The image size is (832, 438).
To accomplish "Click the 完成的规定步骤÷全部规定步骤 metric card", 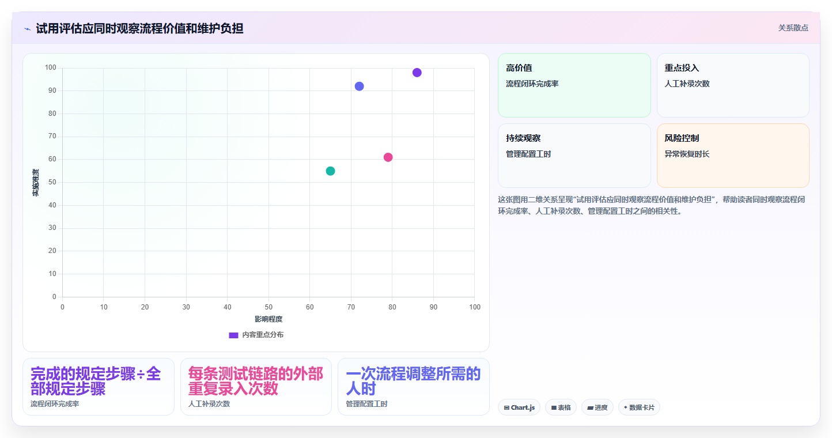I will tap(99, 387).
